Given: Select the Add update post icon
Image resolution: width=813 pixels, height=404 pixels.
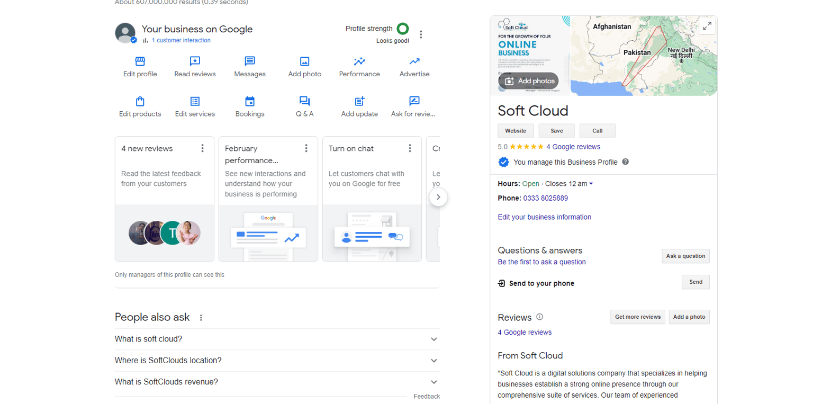Looking at the screenshot, I should coord(359,101).
